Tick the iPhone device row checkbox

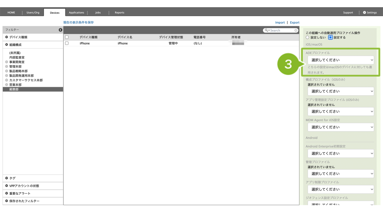(x=67, y=43)
